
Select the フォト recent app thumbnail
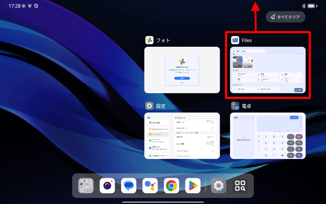[x=182, y=70]
